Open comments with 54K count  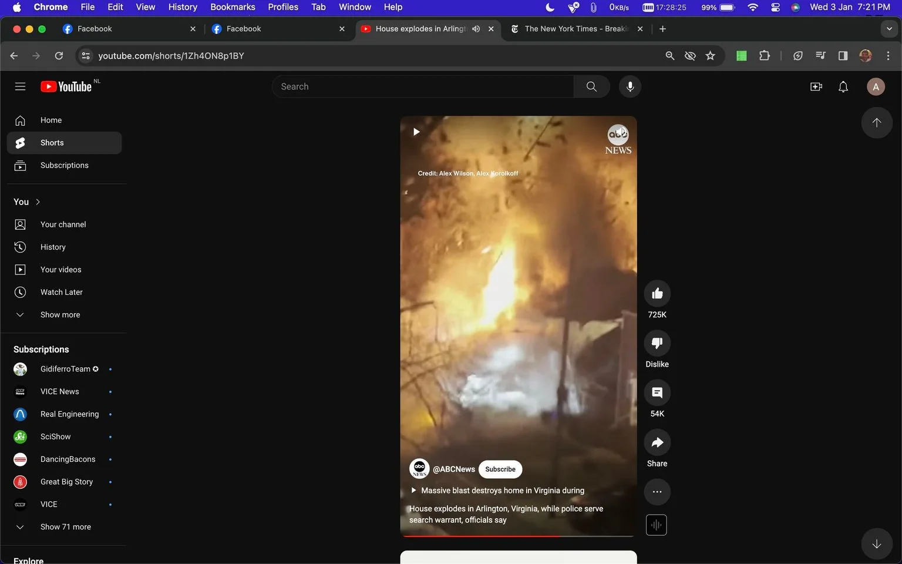[657, 392]
